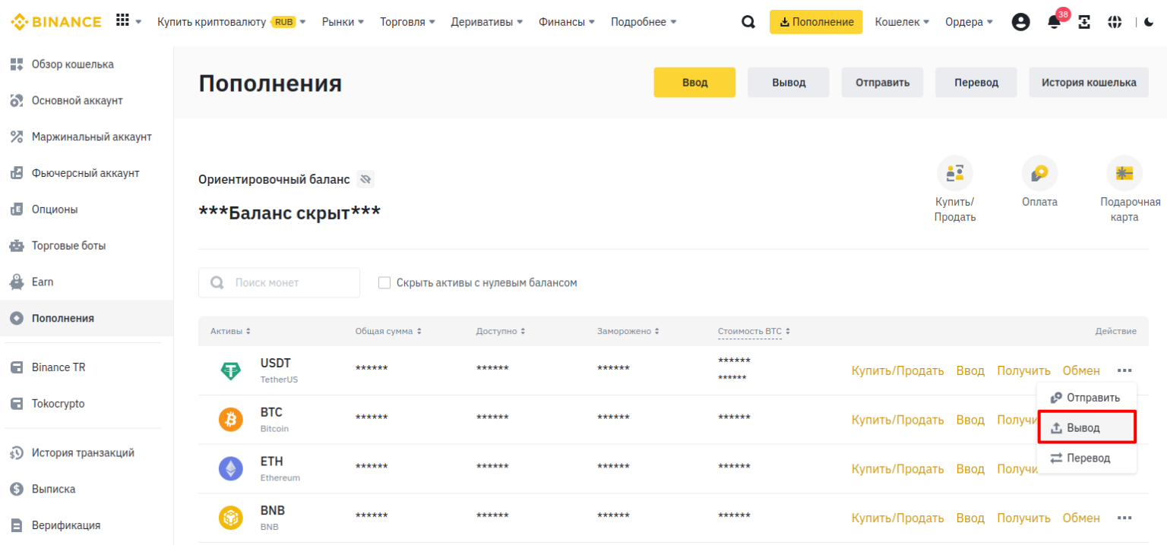Click the Поиск монет search field

click(280, 283)
